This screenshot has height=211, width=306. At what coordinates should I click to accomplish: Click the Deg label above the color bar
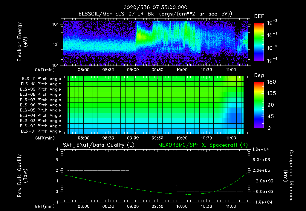click(x=259, y=75)
